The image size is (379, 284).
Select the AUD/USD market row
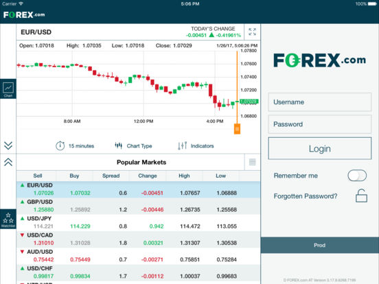point(138,256)
